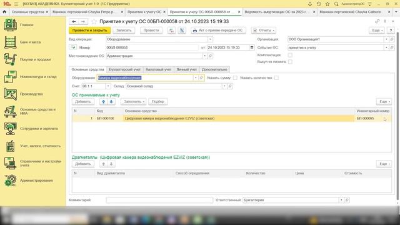Expand Ответственный dropdown
Image resolution: width=400 pixels, height=225 pixels.
pos(341,200)
